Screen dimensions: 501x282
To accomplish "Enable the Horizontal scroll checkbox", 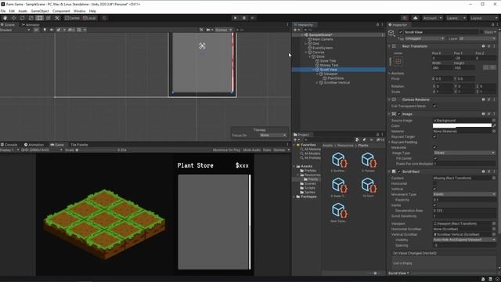I will (434, 183).
